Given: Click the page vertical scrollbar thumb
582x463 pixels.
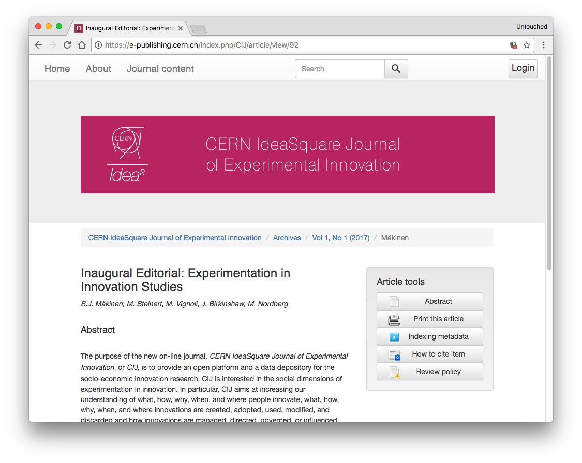Looking at the screenshot, I should coord(549,163).
